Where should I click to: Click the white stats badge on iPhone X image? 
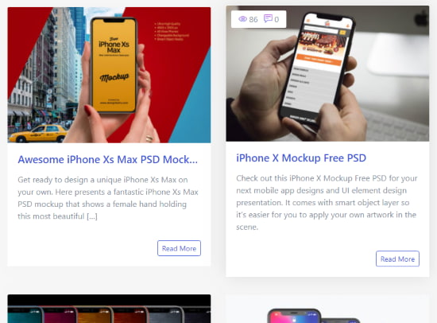[x=259, y=19]
